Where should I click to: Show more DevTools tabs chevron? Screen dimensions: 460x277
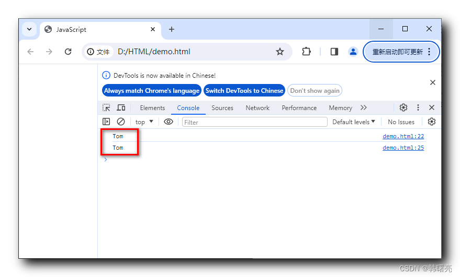pos(364,107)
